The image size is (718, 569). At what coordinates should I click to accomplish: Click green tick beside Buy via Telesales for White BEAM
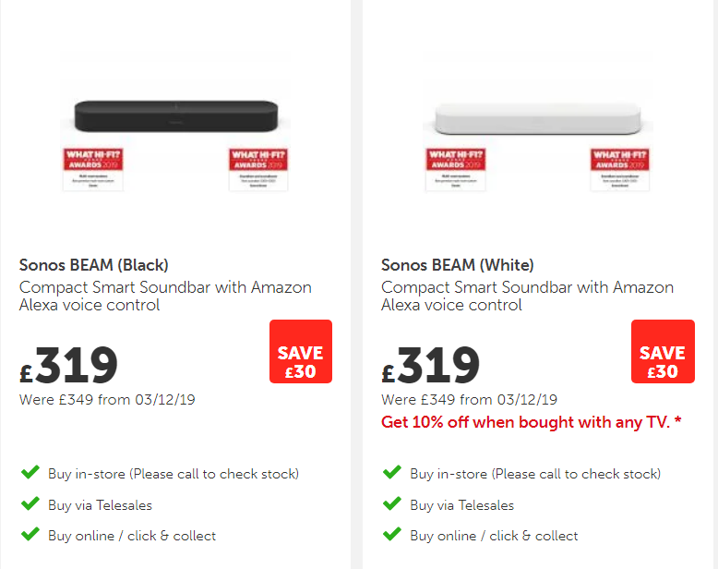click(x=391, y=504)
